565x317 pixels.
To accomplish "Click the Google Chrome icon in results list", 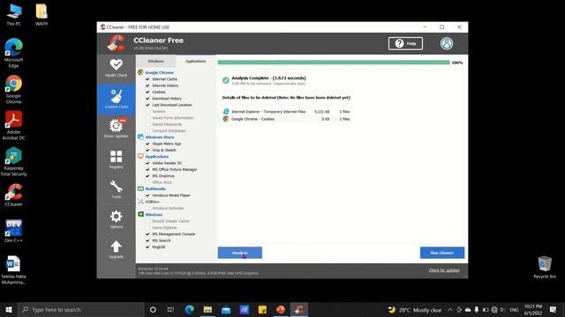I will tap(226, 119).
